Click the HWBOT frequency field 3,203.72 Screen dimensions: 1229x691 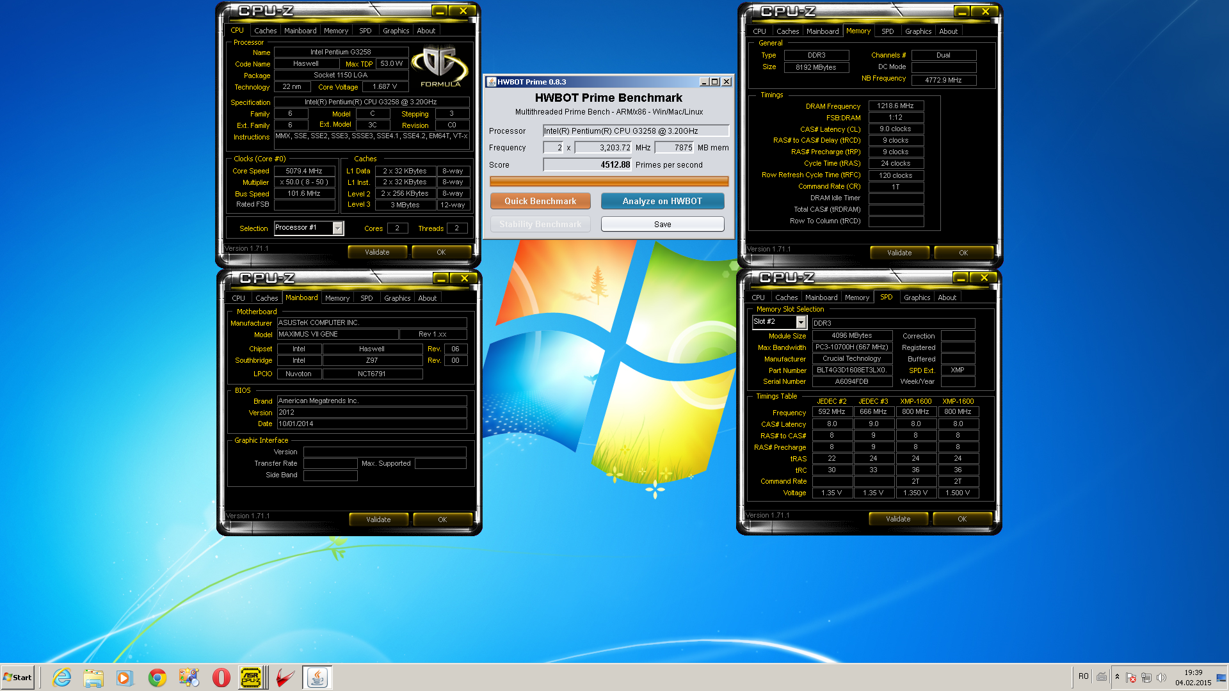point(603,148)
